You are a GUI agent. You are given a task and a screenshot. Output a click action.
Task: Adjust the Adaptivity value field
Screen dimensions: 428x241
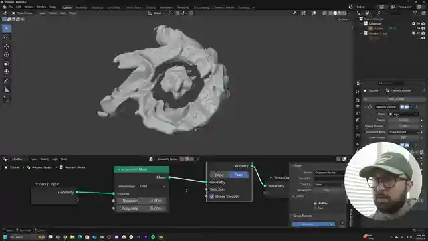[x=141, y=208]
